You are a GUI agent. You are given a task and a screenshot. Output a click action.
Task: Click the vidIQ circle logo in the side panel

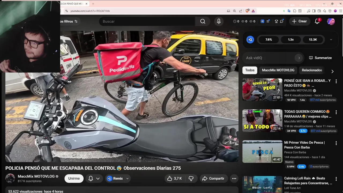(x=250, y=40)
